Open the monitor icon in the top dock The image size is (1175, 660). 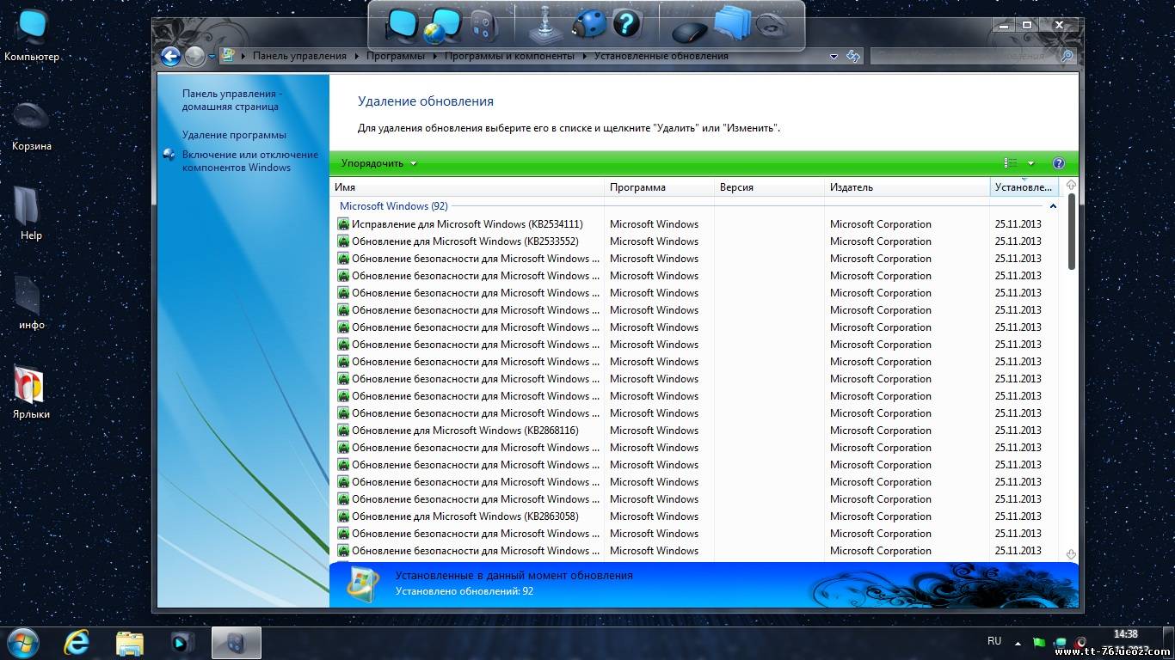click(x=401, y=26)
